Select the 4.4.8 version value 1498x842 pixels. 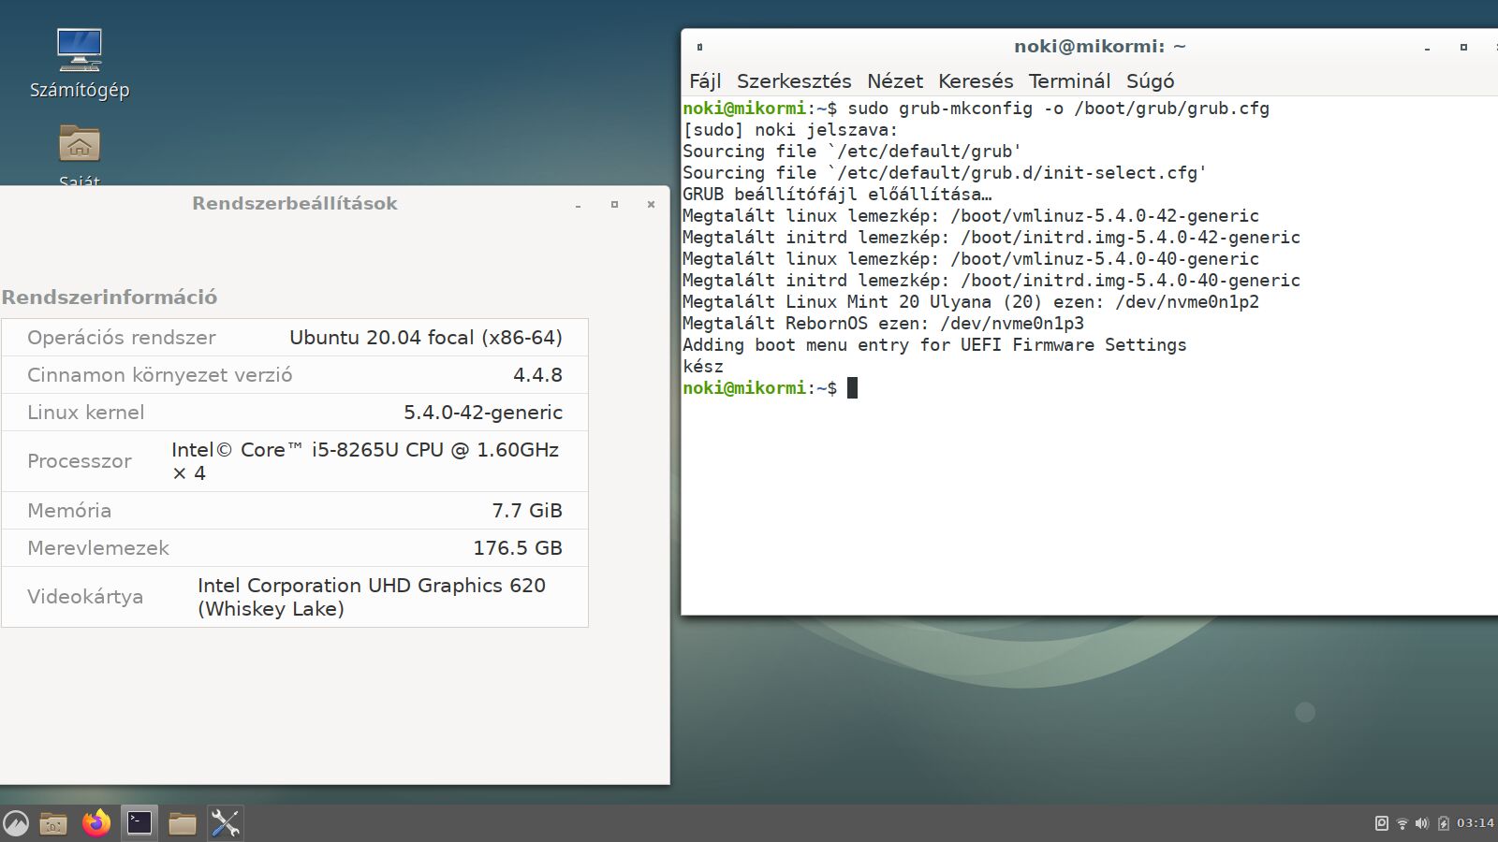537,375
